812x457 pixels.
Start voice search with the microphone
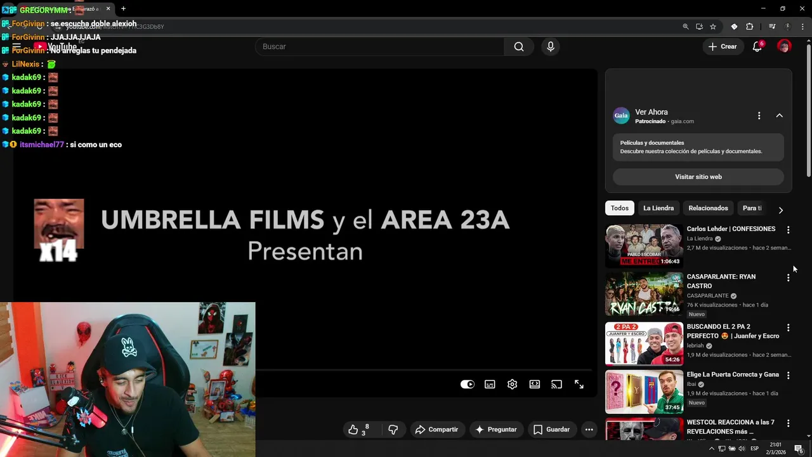pyautogui.click(x=551, y=46)
